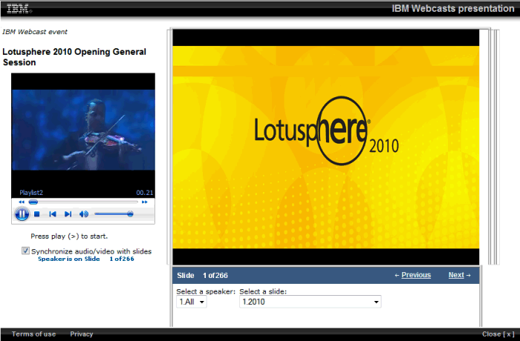Close the webcast with Close [x]

coord(498,334)
